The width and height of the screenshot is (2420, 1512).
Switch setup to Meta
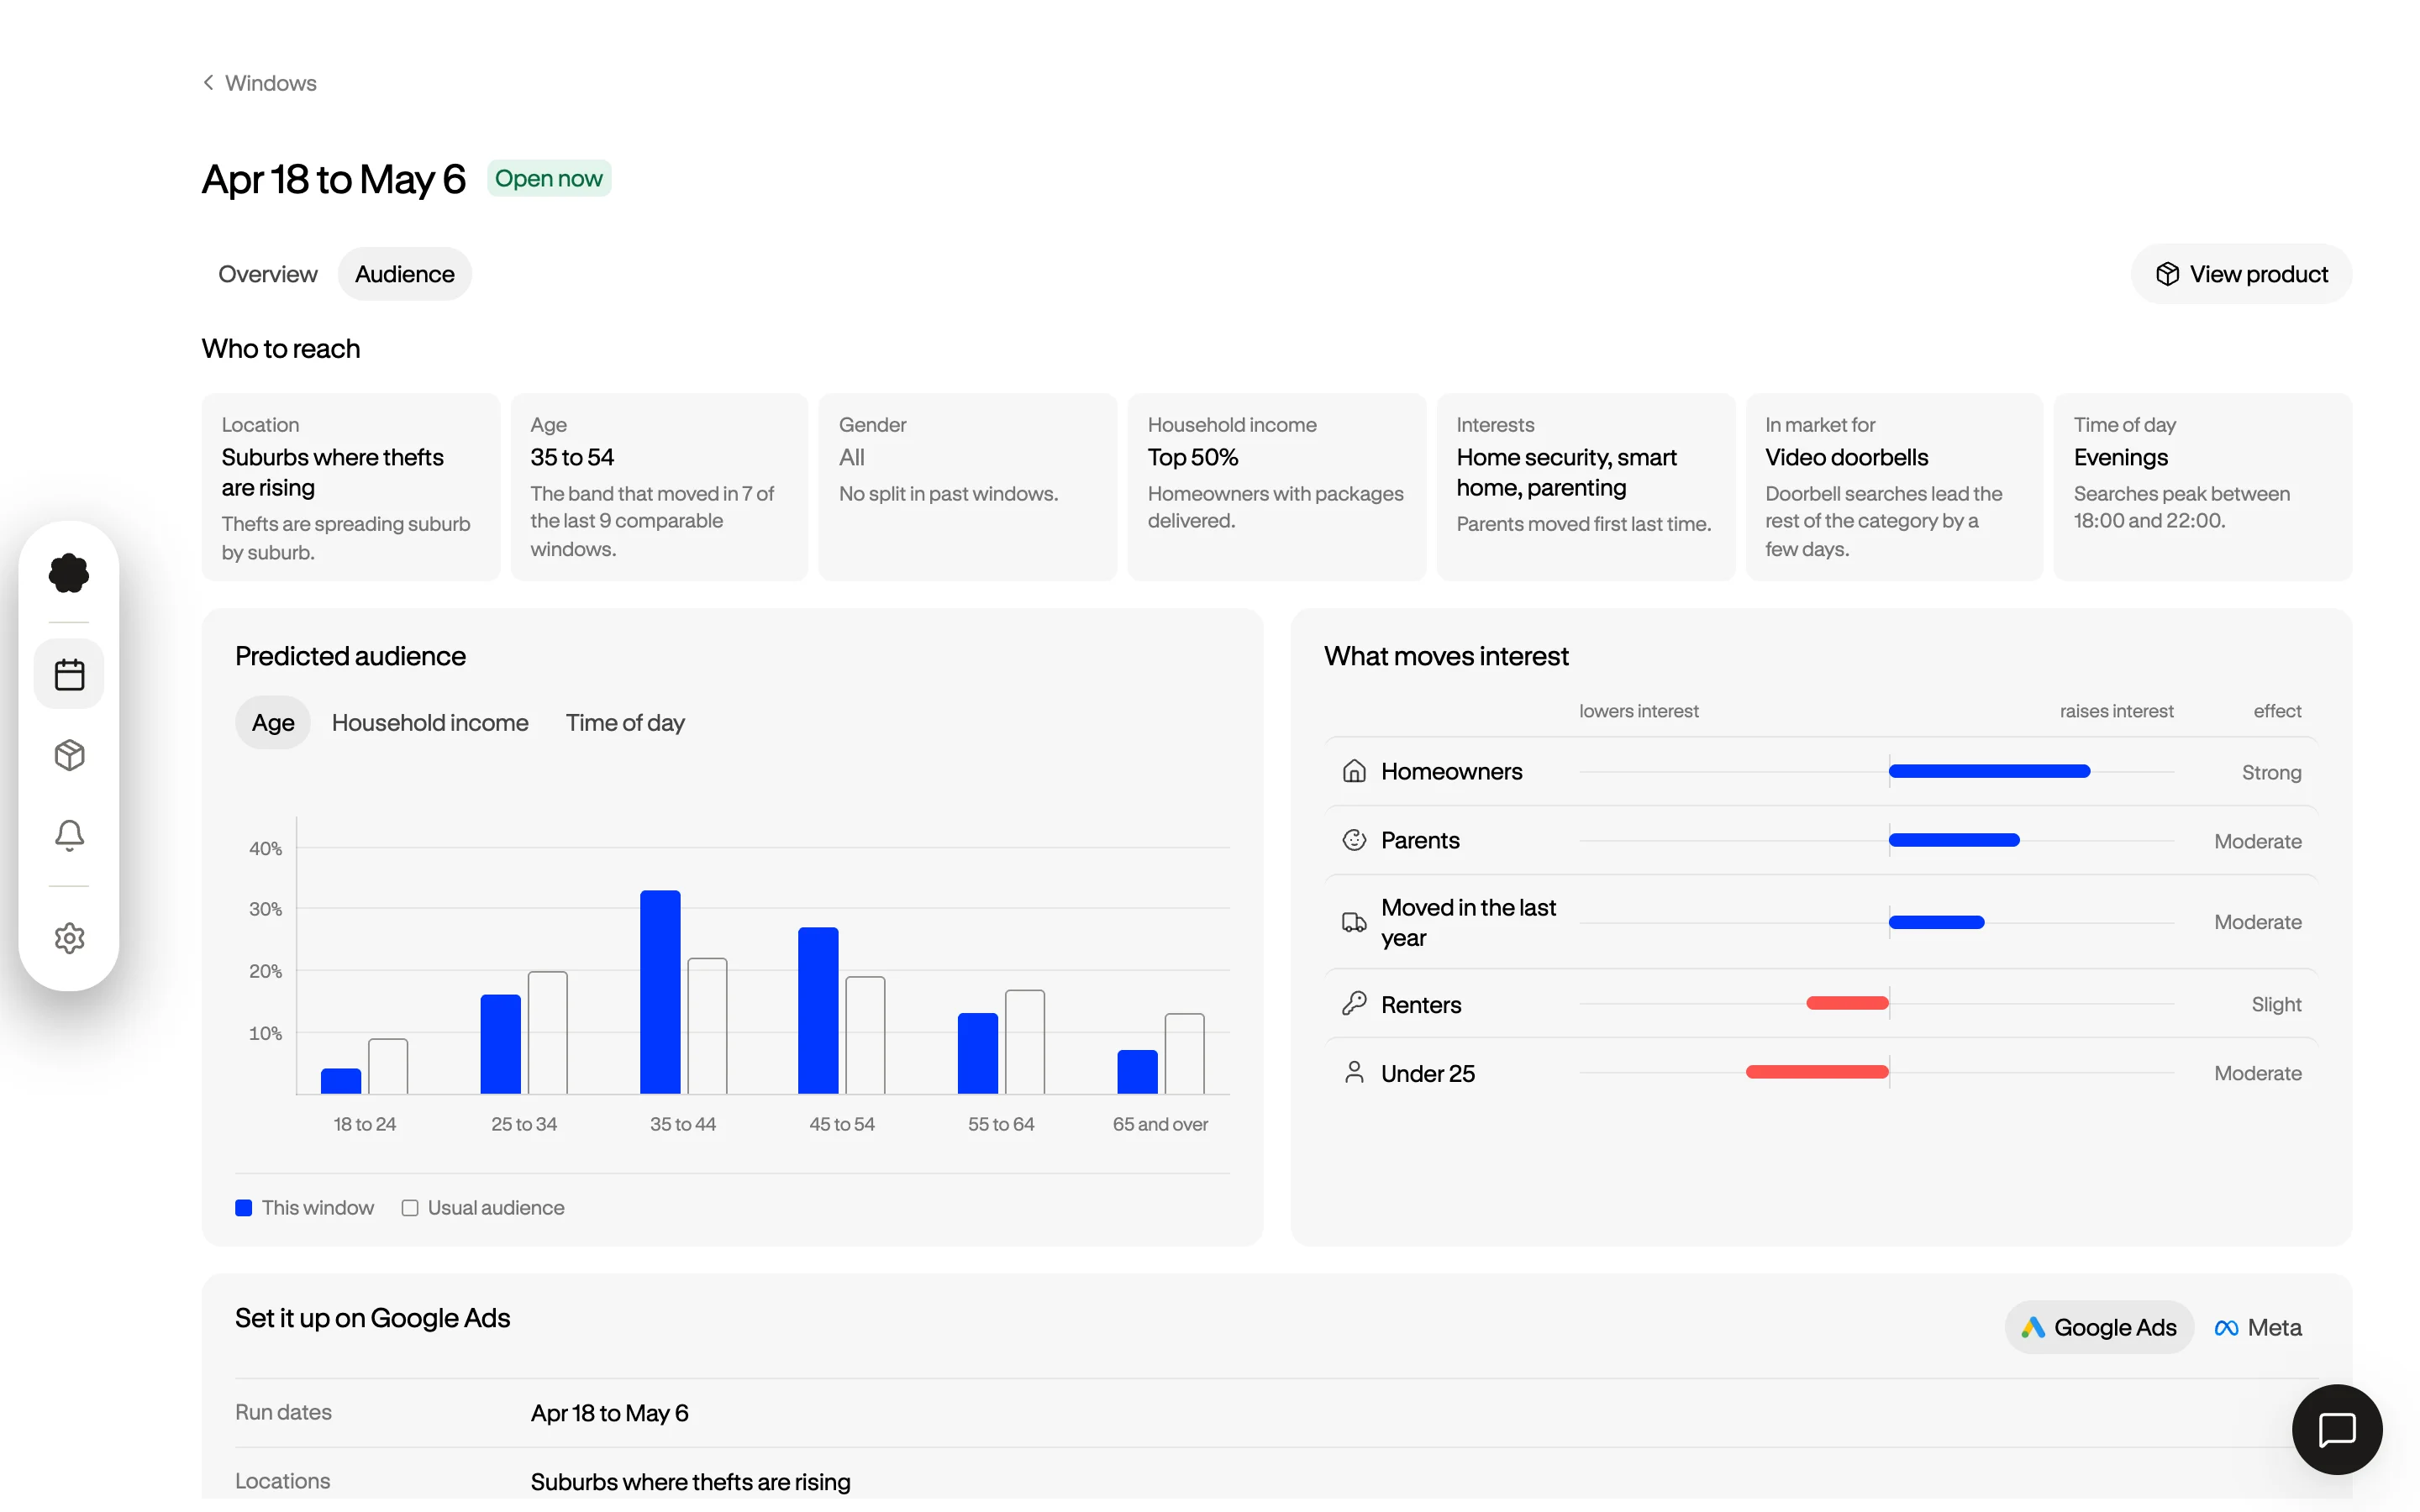[2258, 1327]
